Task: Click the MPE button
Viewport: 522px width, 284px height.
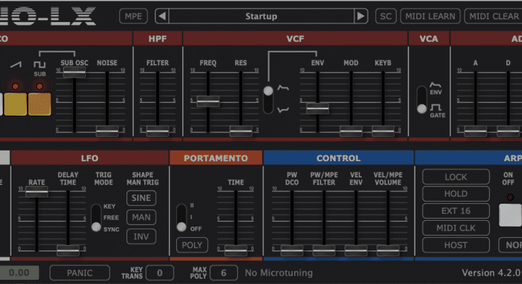Action: pos(132,16)
